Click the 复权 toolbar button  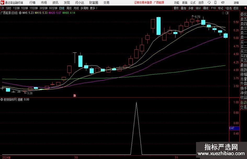[x=176, y=8]
